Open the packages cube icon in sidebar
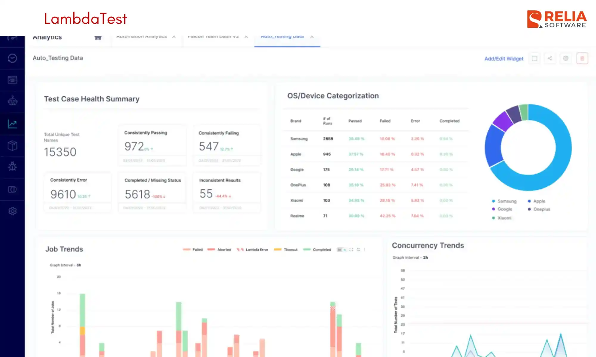The height and width of the screenshot is (357, 596). click(x=12, y=145)
